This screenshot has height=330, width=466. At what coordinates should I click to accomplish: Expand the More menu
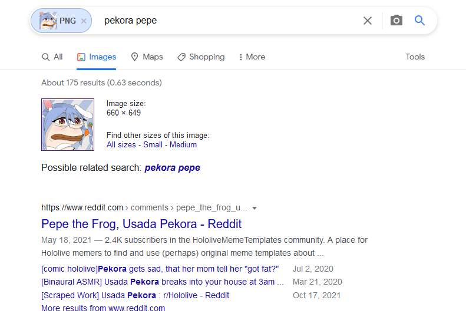[252, 57]
